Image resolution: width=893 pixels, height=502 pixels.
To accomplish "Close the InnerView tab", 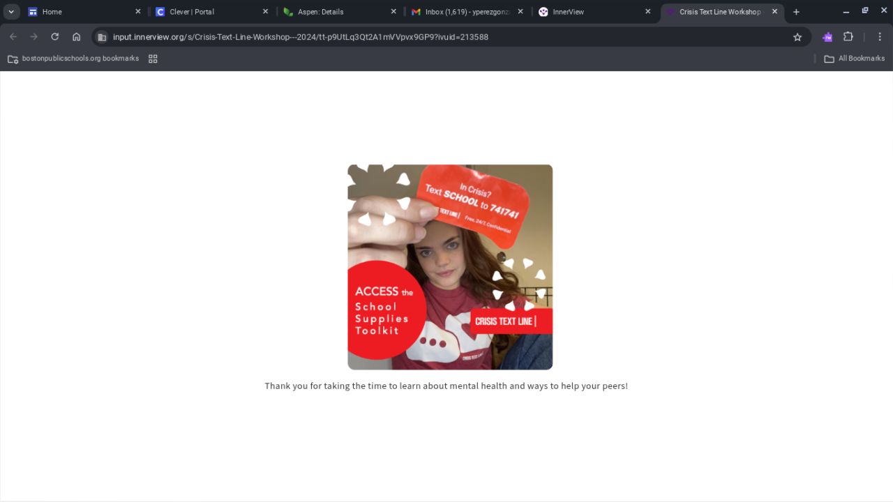I will [x=647, y=12].
